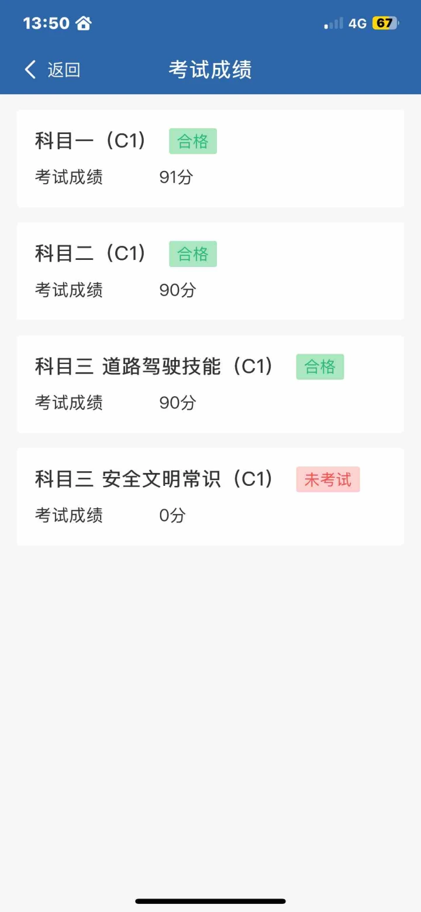Open 科目三 安全文明常识（C1） card
The image size is (421, 912).
pos(210,496)
